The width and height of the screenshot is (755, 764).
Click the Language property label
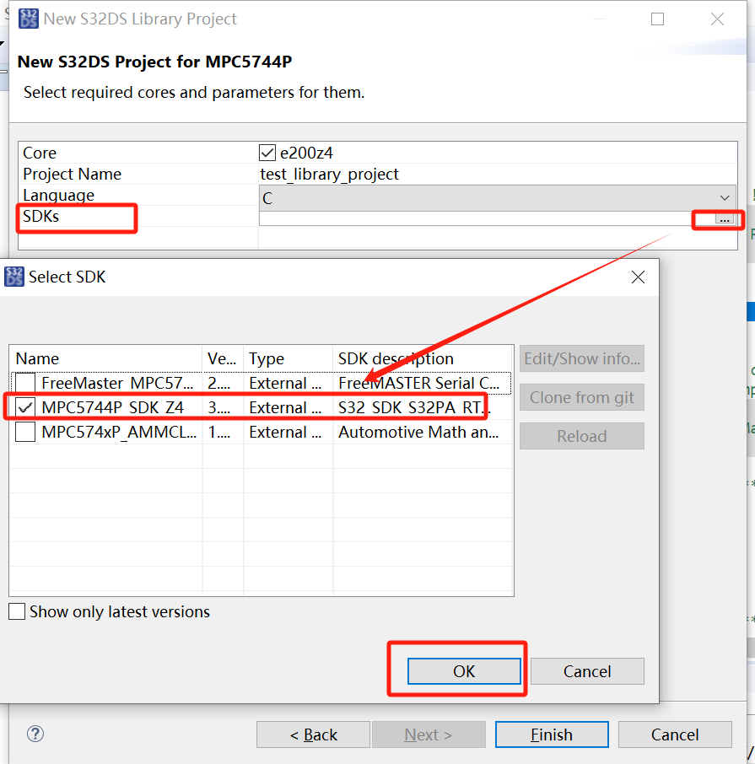pos(58,195)
